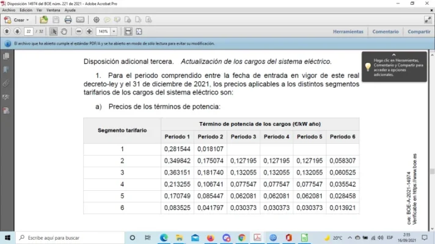Image resolution: width=435 pixels, height=244 pixels.
Task: Click the blue info icon in PDF/A bar
Action: click(8, 44)
